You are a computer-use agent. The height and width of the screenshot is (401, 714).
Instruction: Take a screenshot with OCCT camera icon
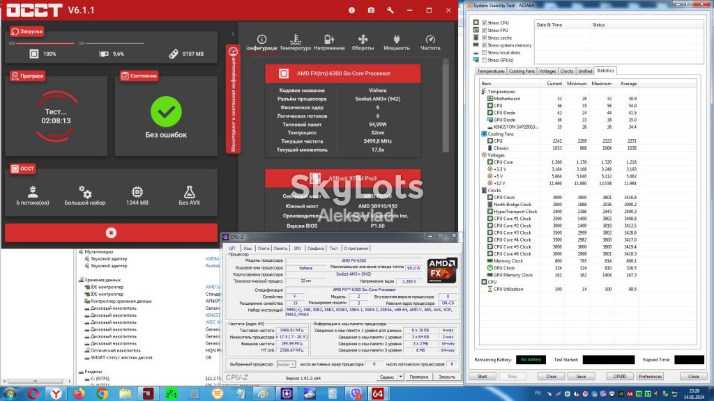tap(371, 10)
